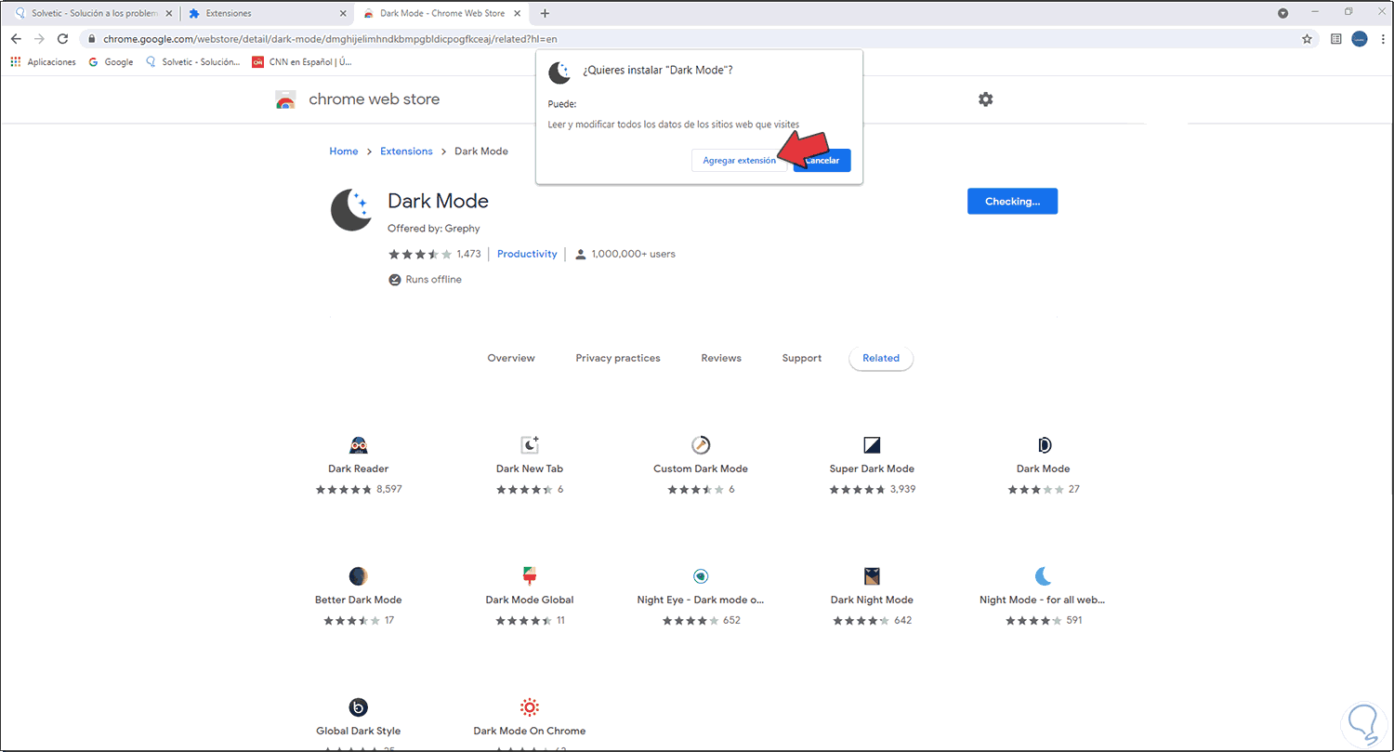Viewport: 1394px width, 752px height.
Task: Click the Dark Night Mode extension icon
Action: click(x=872, y=575)
